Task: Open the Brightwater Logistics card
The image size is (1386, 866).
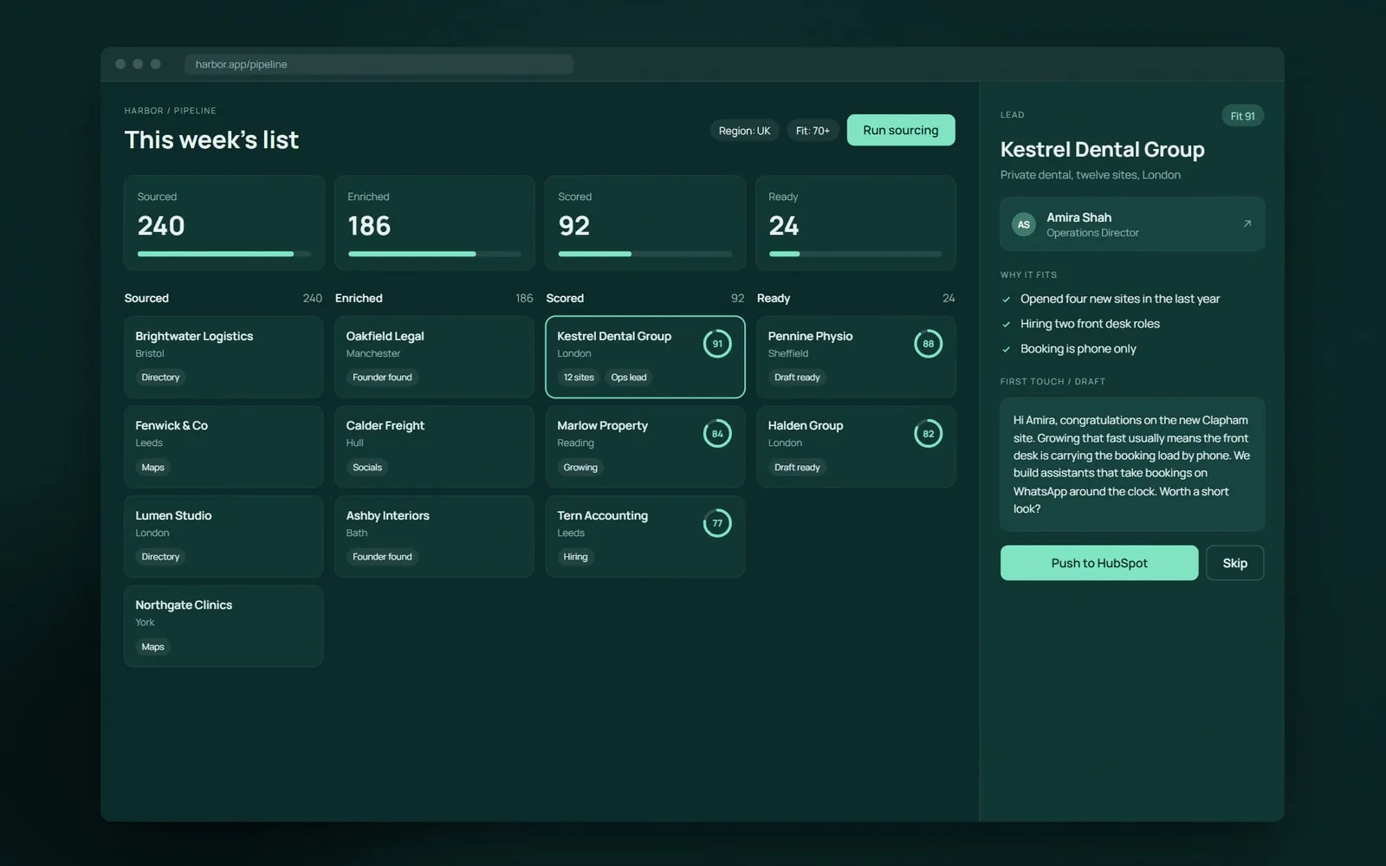Action: (223, 357)
